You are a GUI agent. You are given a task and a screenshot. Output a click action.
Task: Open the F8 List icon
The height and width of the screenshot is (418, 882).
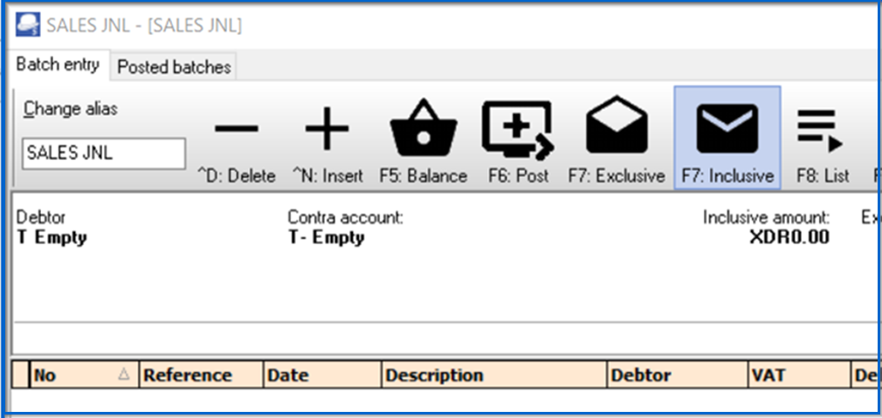click(821, 131)
